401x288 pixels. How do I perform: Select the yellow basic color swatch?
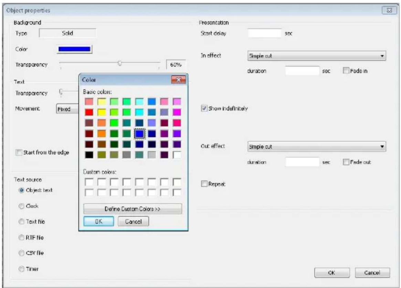(x=102, y=112)
